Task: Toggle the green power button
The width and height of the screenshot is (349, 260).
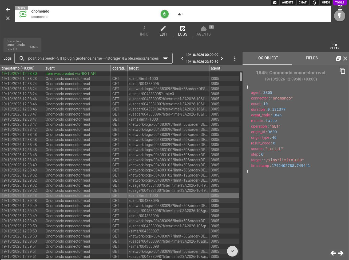Action: tap(165, 14)
